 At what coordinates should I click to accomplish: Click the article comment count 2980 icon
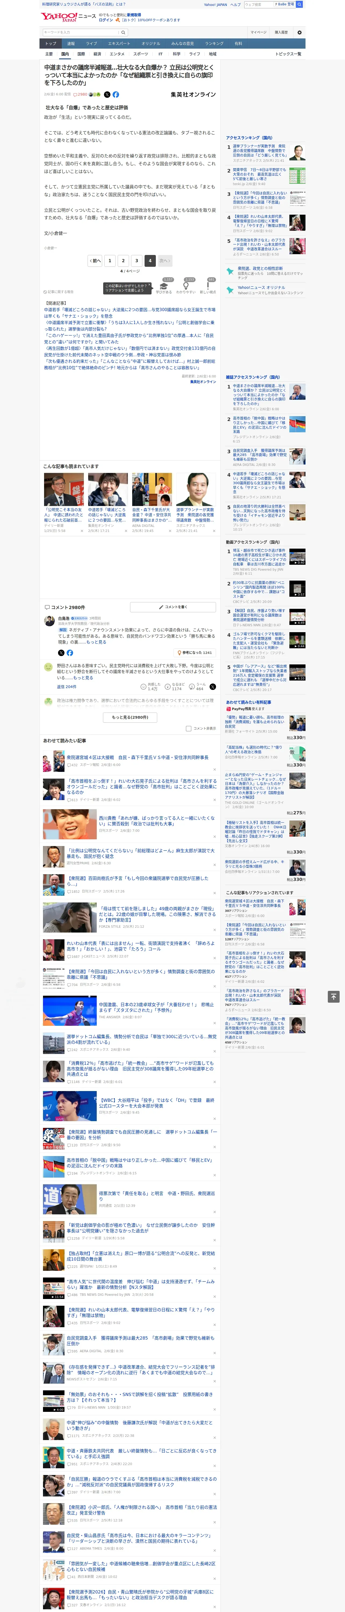(x=80, y=95)
